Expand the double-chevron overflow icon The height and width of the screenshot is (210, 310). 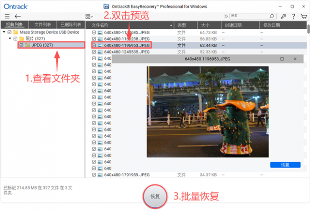click(226, 16)
